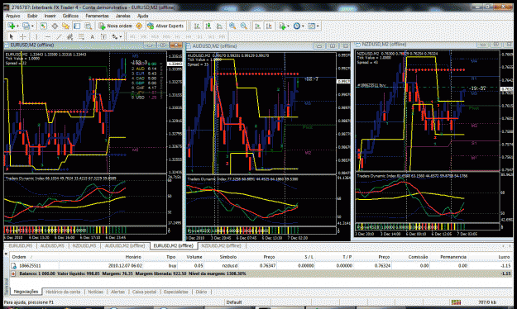Open the Data Window crosshair icon
This screenshot has width=517, height=309.
point(55,26)
